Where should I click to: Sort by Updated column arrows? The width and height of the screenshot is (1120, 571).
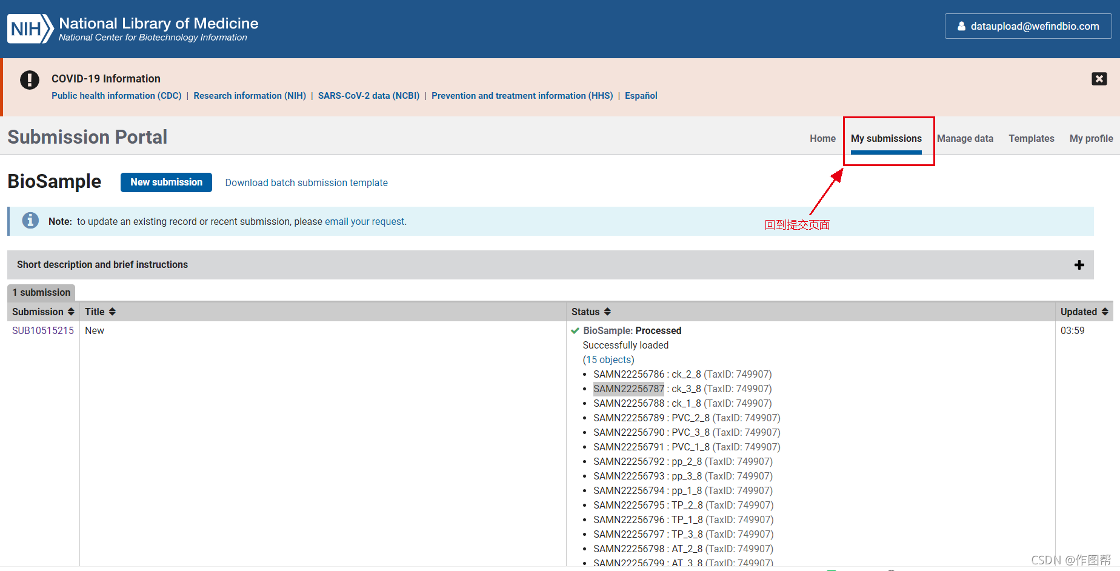click(x=1105, y=312)
